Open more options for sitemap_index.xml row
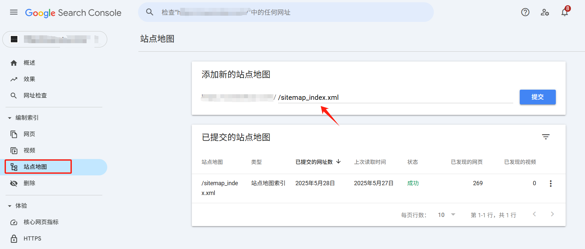The image size is (585, 249). [x=551, y=184]
